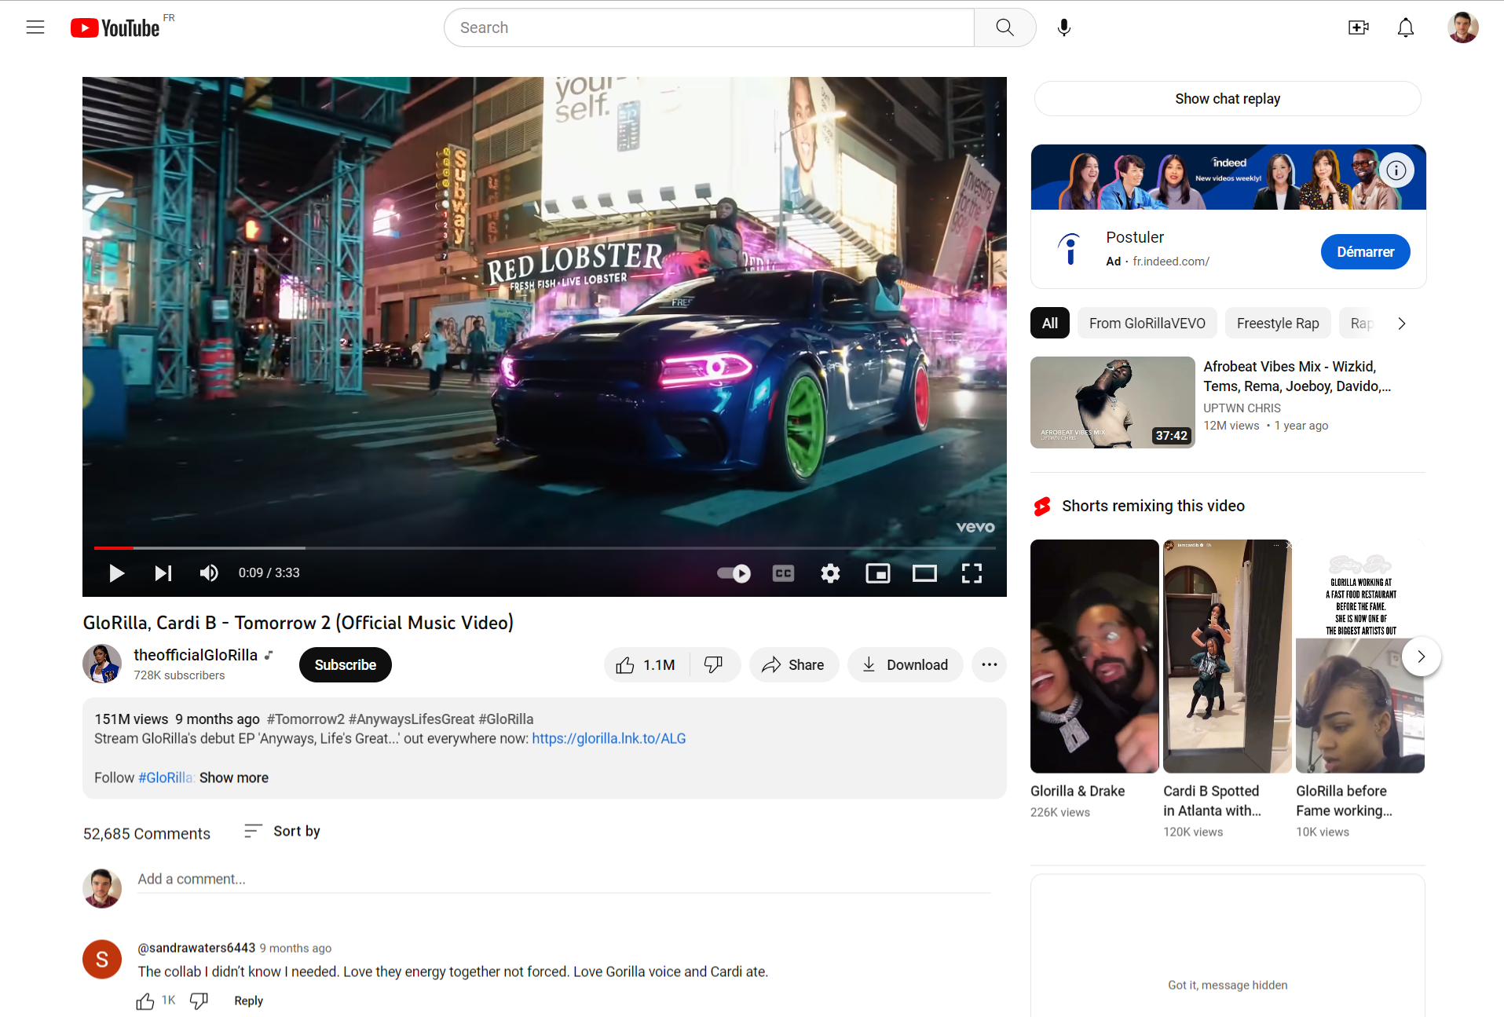Select the All filter chip
This screenshot has width=1504, height=1017.
[1049, 324]
